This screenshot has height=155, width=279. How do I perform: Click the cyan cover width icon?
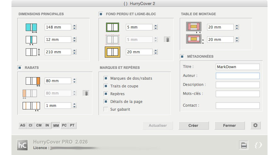pyautogui.click(x=31, y=28)
